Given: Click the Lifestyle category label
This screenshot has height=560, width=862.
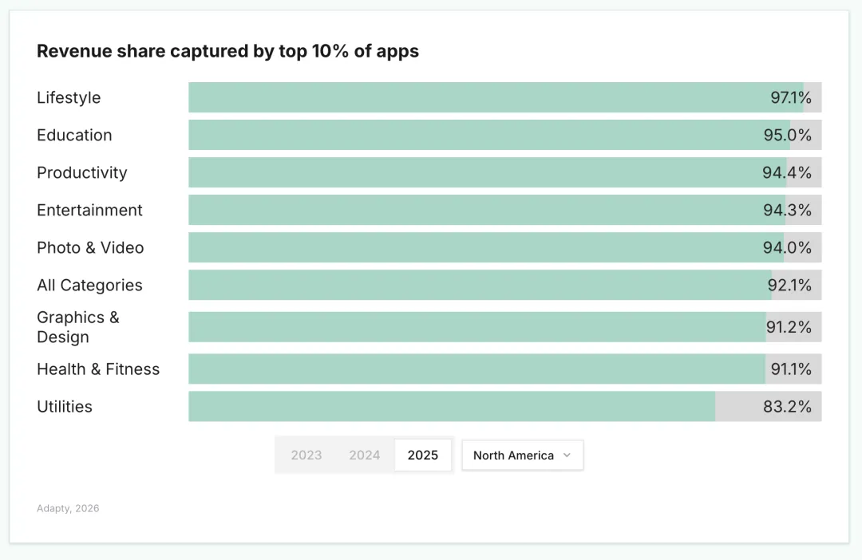Looking at the screenshot, I should click(x=69, y=98).
